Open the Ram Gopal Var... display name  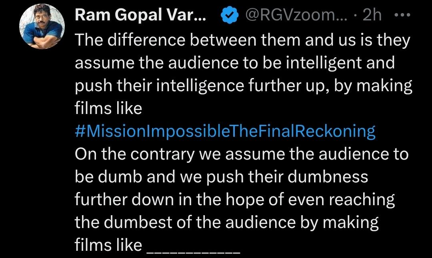(x=140, y=16)
